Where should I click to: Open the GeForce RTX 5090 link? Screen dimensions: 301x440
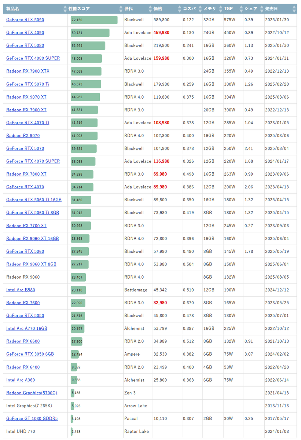coord(25,20)
